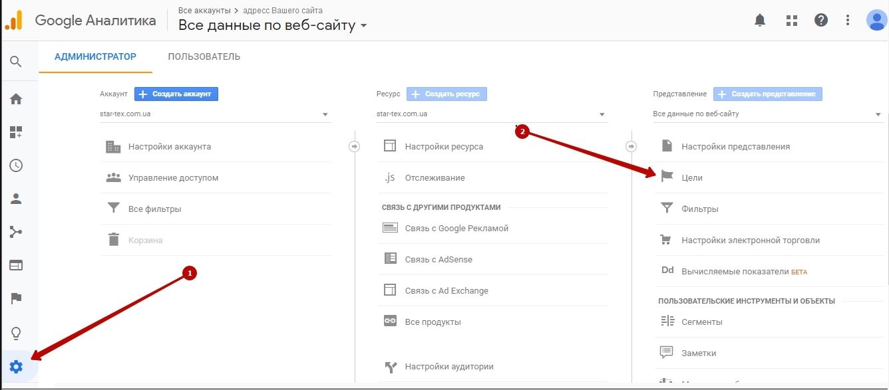Expand the Все данные по веб-сайту header selector

point(273,26)
